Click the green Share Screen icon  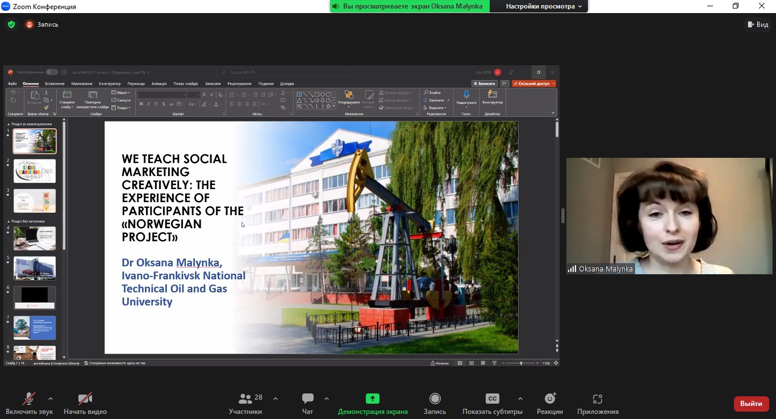(372, 399)
